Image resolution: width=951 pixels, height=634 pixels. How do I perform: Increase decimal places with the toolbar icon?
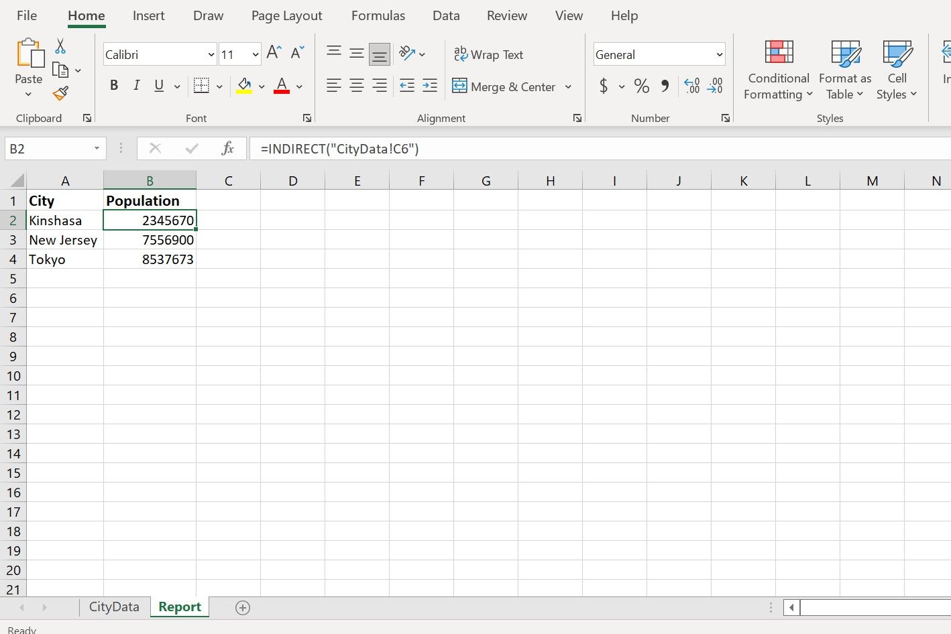click(691, 86)
